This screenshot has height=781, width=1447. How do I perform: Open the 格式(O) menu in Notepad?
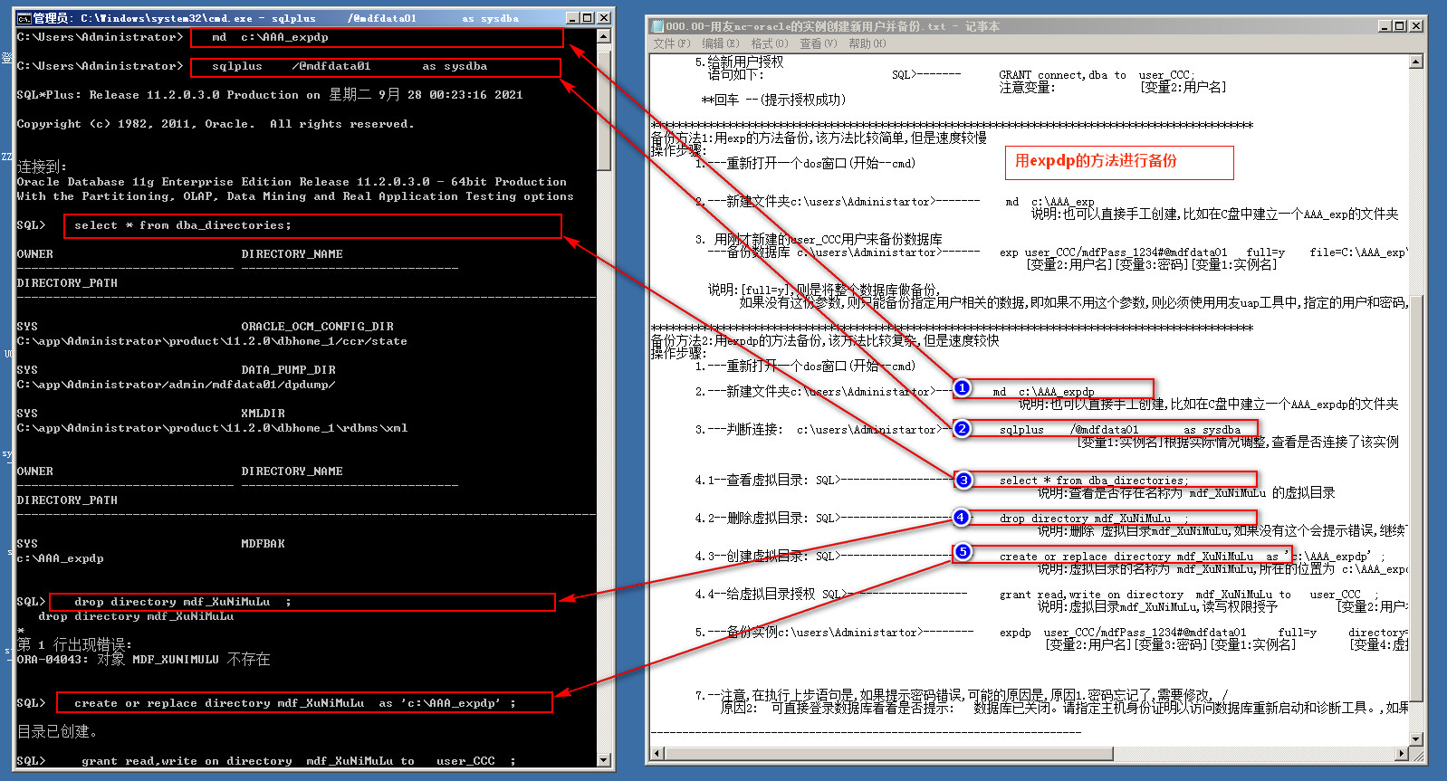tap(769, 43)
